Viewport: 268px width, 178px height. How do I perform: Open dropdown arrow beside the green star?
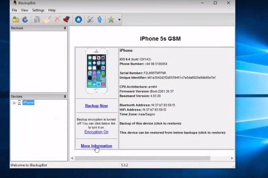click(x=119, y=20)
